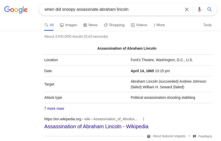Click the Feedback flag icon

coord(195,136)
